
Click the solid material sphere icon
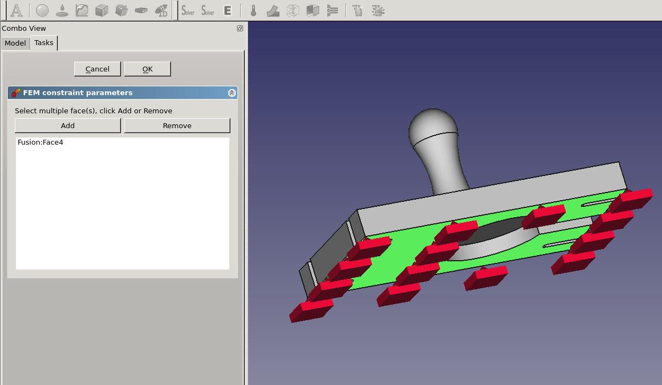click(x=42, y=10)
